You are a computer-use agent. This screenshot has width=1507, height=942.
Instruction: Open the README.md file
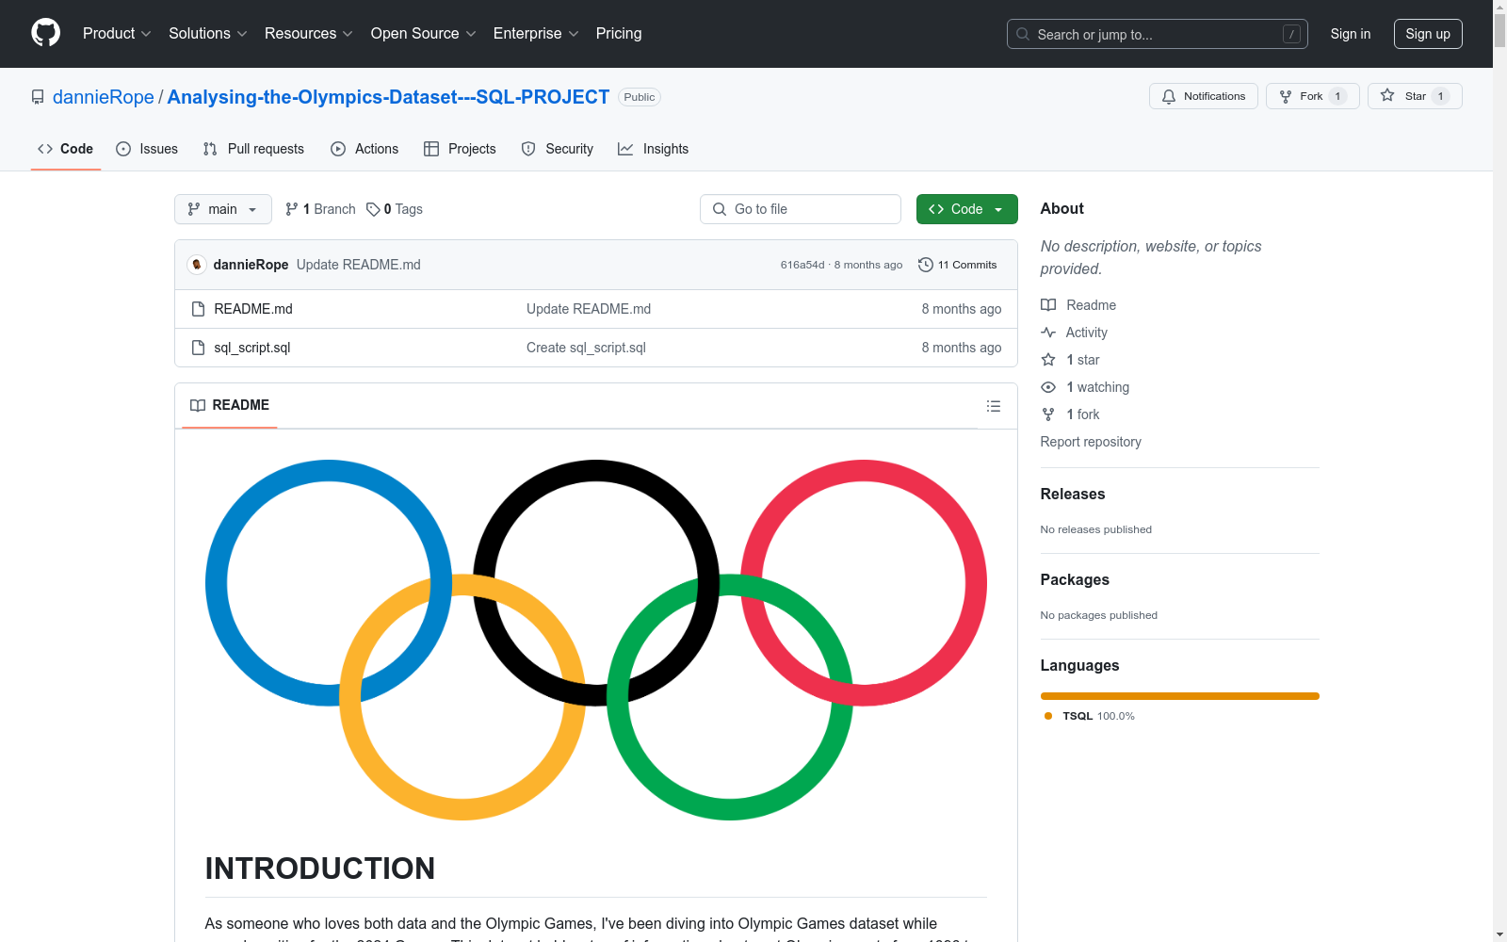(x=253, y=309)
